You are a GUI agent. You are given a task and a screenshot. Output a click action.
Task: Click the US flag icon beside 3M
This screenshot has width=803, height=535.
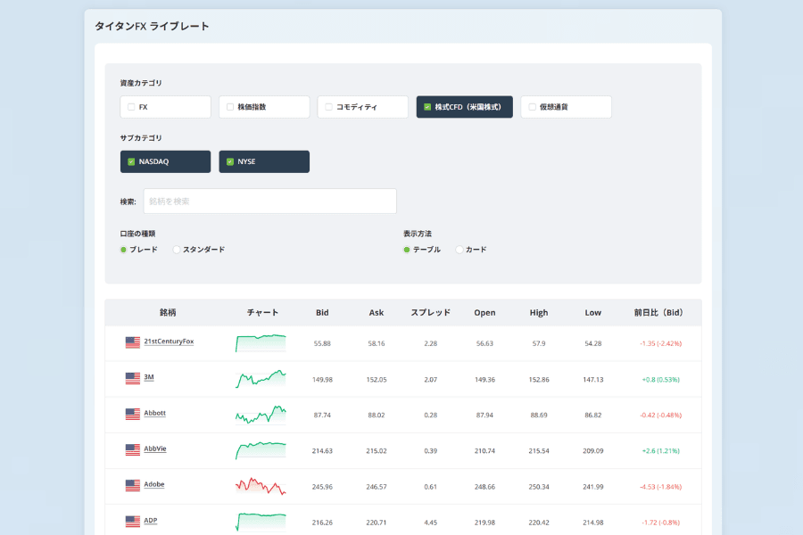point(133,378)
